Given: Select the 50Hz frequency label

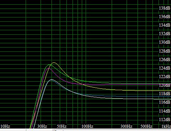Looking at the screenshot, I should tap(62, 126).
